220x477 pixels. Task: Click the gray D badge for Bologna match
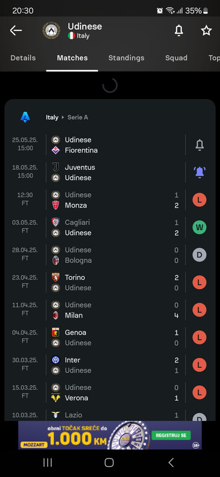200,255
